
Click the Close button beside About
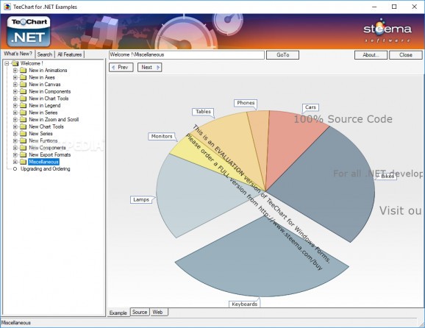point(406,54)
